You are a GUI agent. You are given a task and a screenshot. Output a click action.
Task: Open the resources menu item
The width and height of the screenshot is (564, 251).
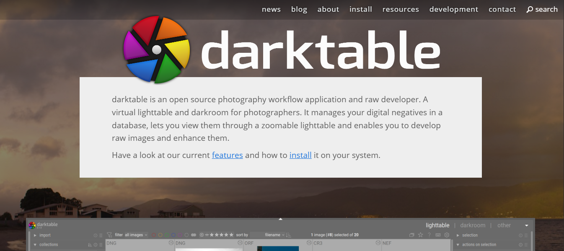401,9
